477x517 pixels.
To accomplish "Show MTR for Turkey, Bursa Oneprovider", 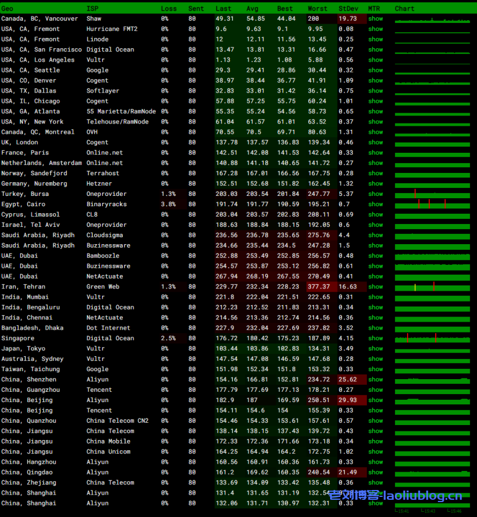I will point(375,194).
